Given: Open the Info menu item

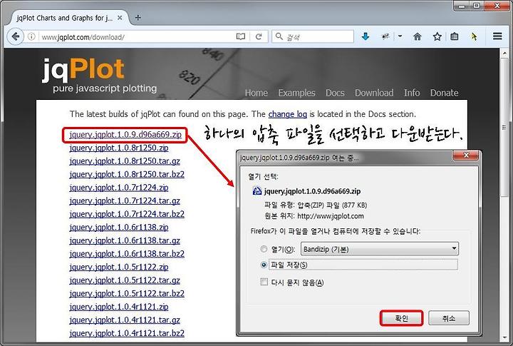Looking at the screenshot, I should point(412,93).
